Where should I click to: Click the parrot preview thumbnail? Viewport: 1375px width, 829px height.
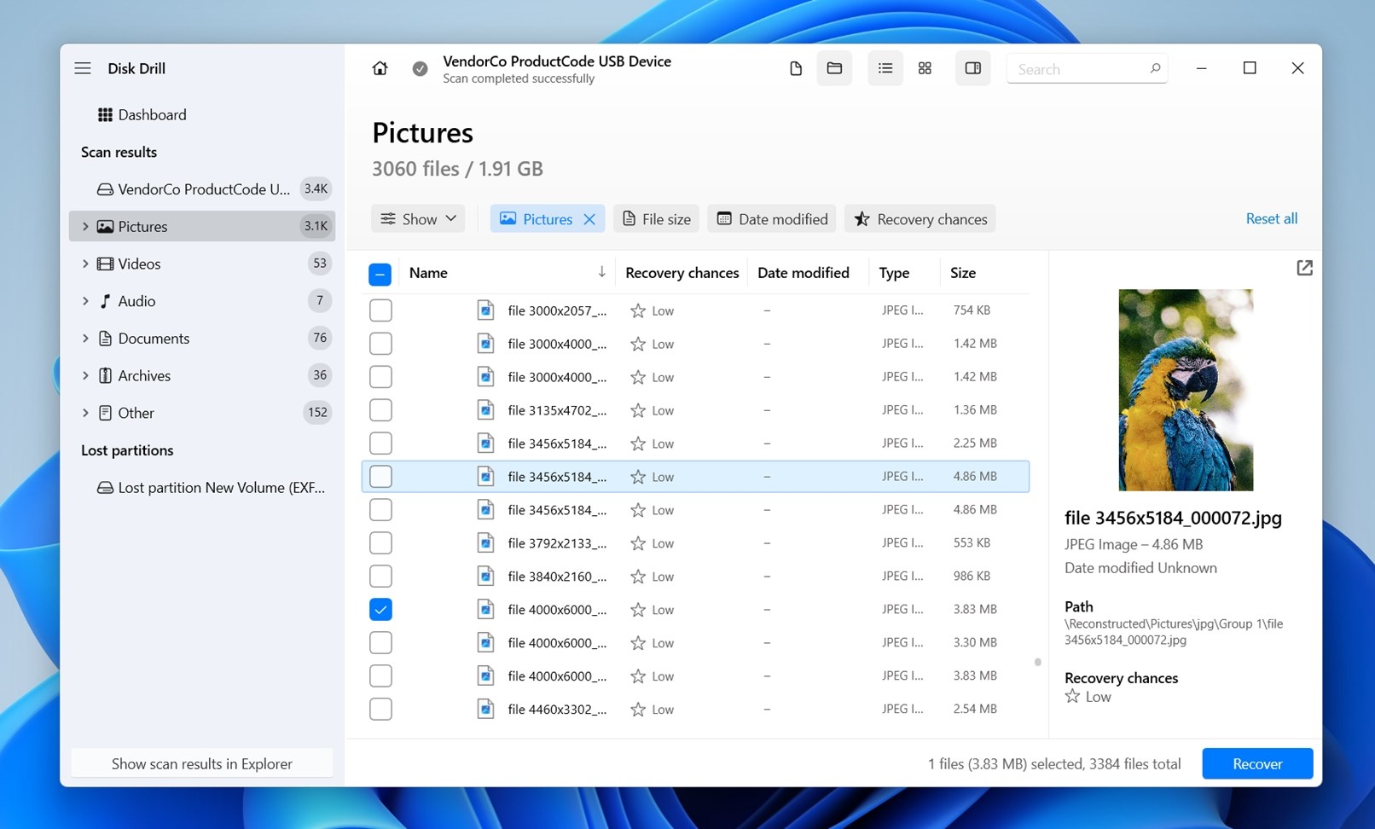[1186, 390]
